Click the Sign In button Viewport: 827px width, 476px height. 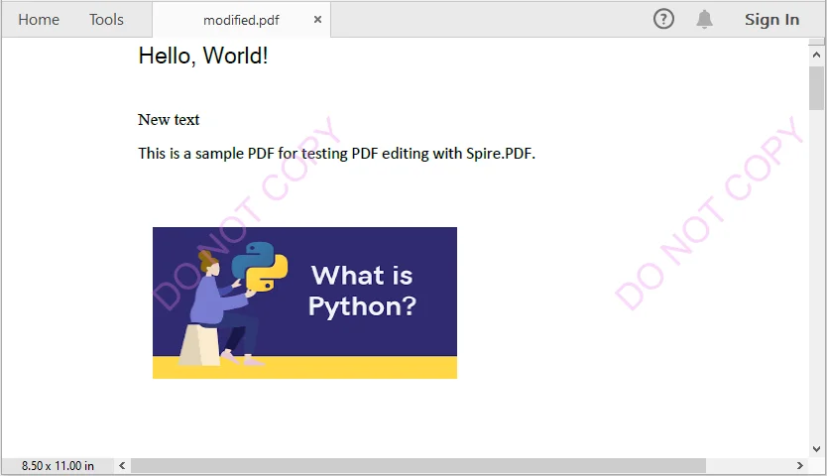pos(771,20)
